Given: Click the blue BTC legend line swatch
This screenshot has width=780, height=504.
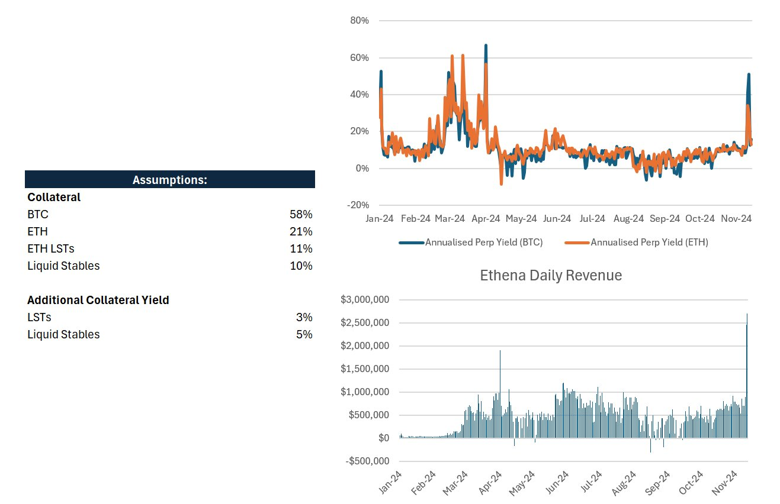Looking at the screenshot, I should tap(412, 242).
